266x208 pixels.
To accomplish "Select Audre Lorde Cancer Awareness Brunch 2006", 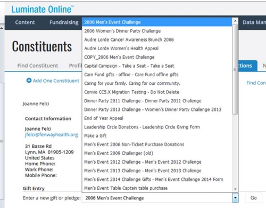I will pyautogui.click(x=157, y=39).
